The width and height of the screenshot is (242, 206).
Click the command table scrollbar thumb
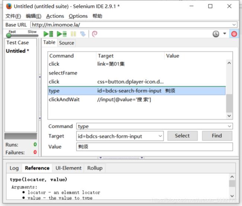(229, 103)
